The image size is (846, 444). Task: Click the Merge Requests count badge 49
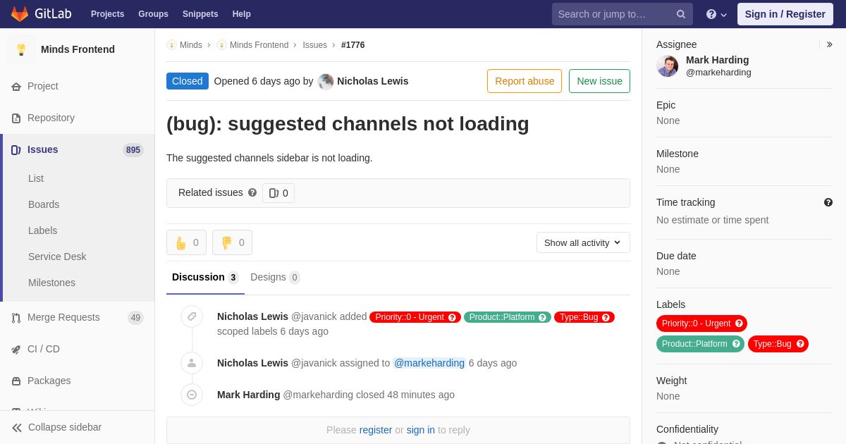[x=135, y=318]
